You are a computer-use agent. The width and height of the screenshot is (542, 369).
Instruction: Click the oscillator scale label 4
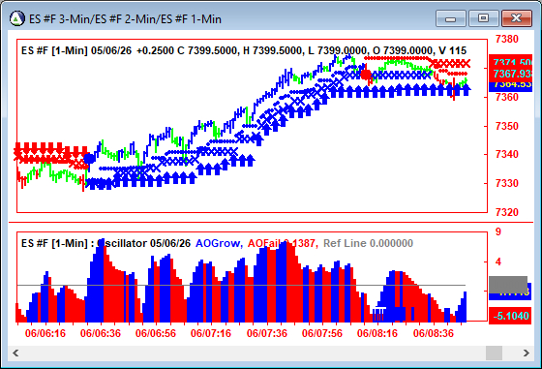(x=498, y=261)
